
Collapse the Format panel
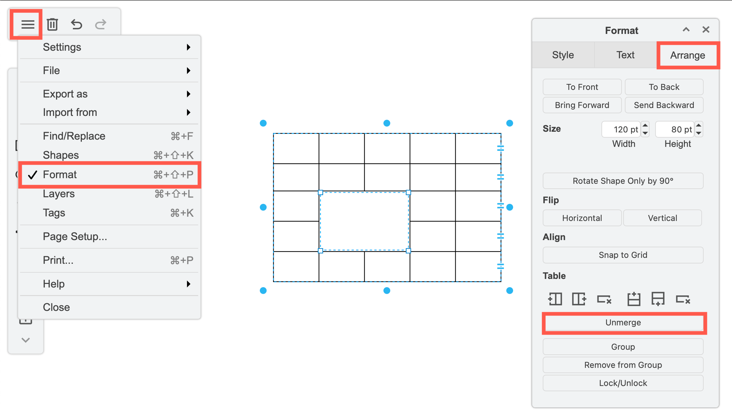(x=686, y=30)
